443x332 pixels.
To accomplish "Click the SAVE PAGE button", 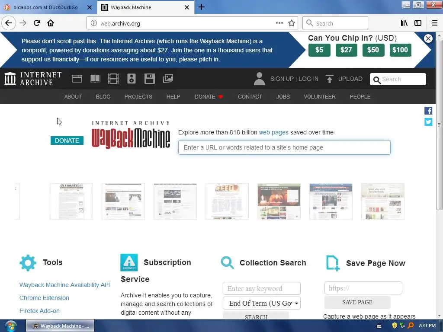I will point(357,302).
